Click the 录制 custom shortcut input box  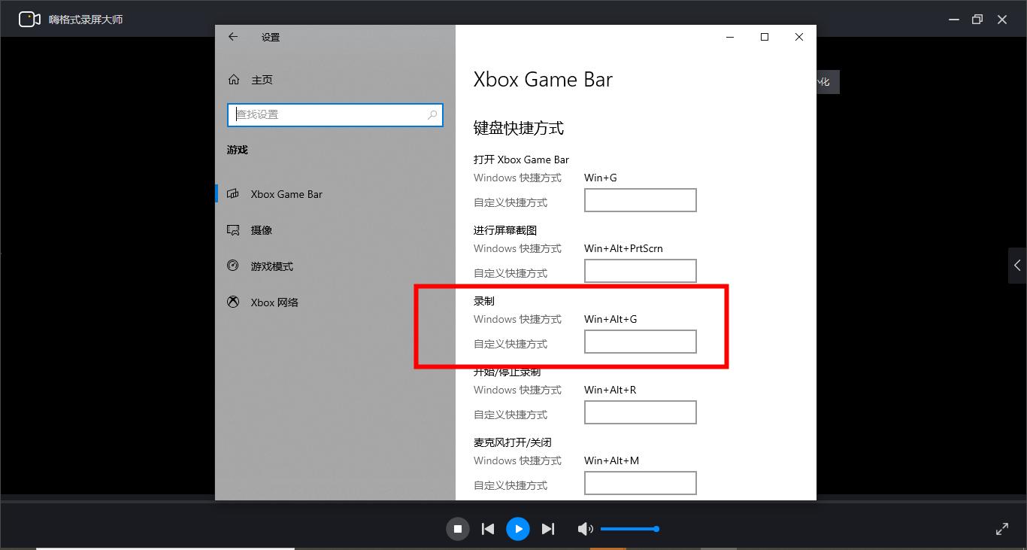pos(640,342)
